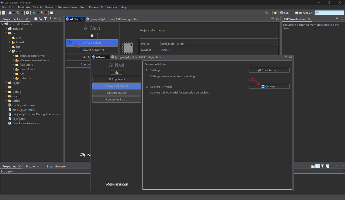Open Properties view three-dot menu
The image size is (345, 200).
pyautogui.click(x=332, y=166)
